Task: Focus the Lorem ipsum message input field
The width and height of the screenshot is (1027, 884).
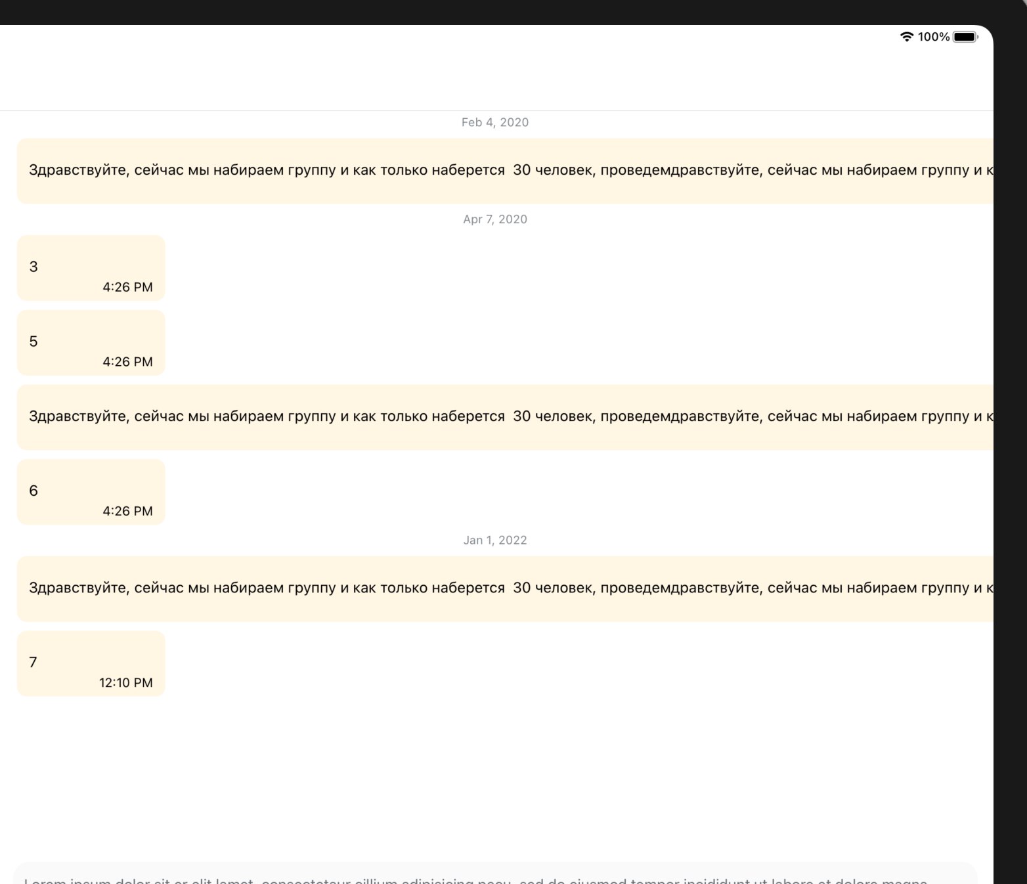Action: [495, 874]
